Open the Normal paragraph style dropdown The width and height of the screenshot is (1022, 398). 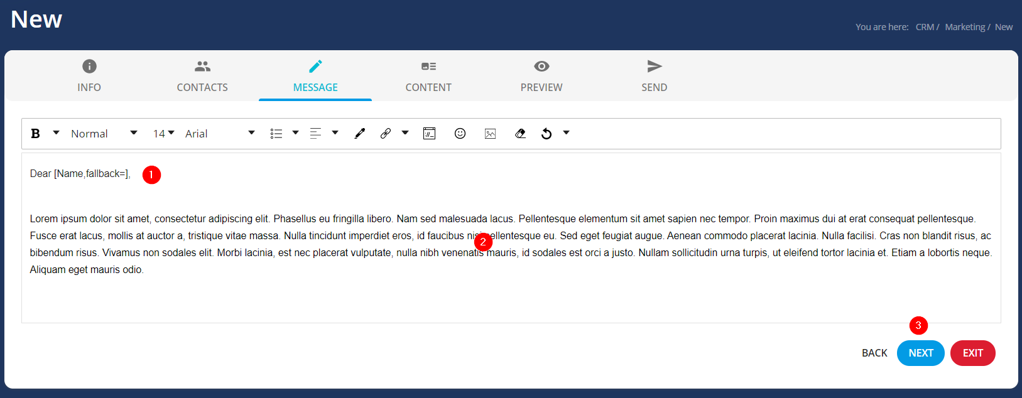[104, 134]
